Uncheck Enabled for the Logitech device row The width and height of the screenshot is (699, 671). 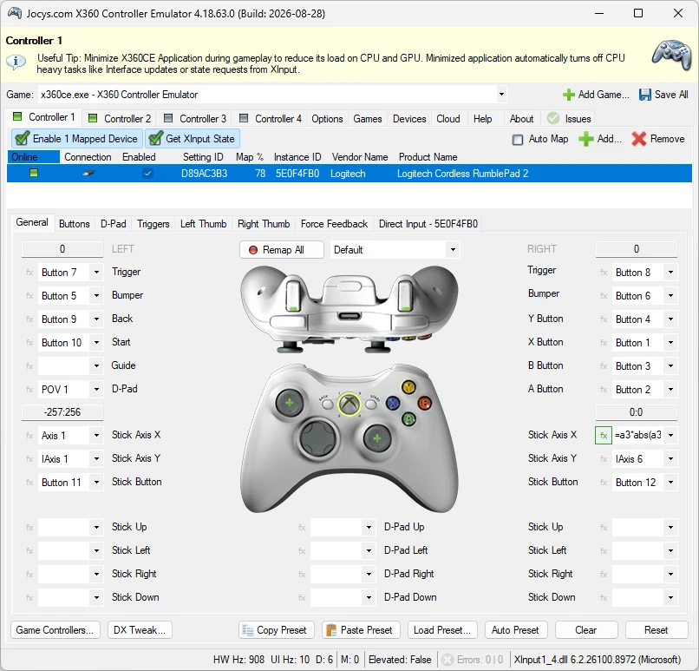tap(147, 174)
